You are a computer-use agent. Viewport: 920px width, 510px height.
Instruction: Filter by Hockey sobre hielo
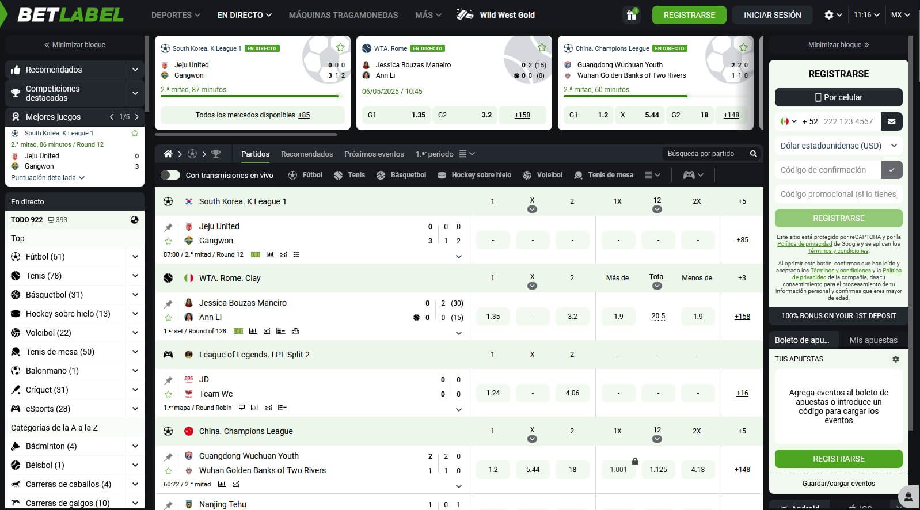click(x=474, y=175)
